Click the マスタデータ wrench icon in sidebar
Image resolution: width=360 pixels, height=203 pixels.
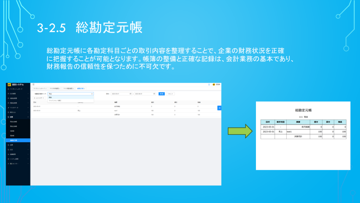click(8, 108)
